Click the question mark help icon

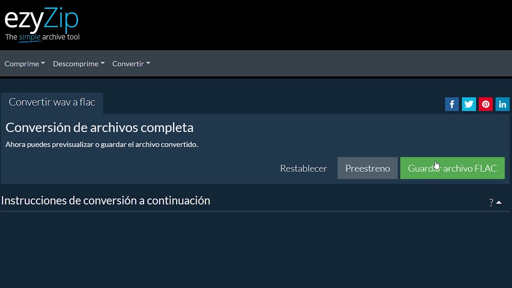click(x=491, y=202)
